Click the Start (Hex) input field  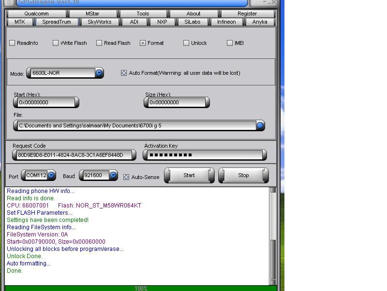[x=46, y=102]
